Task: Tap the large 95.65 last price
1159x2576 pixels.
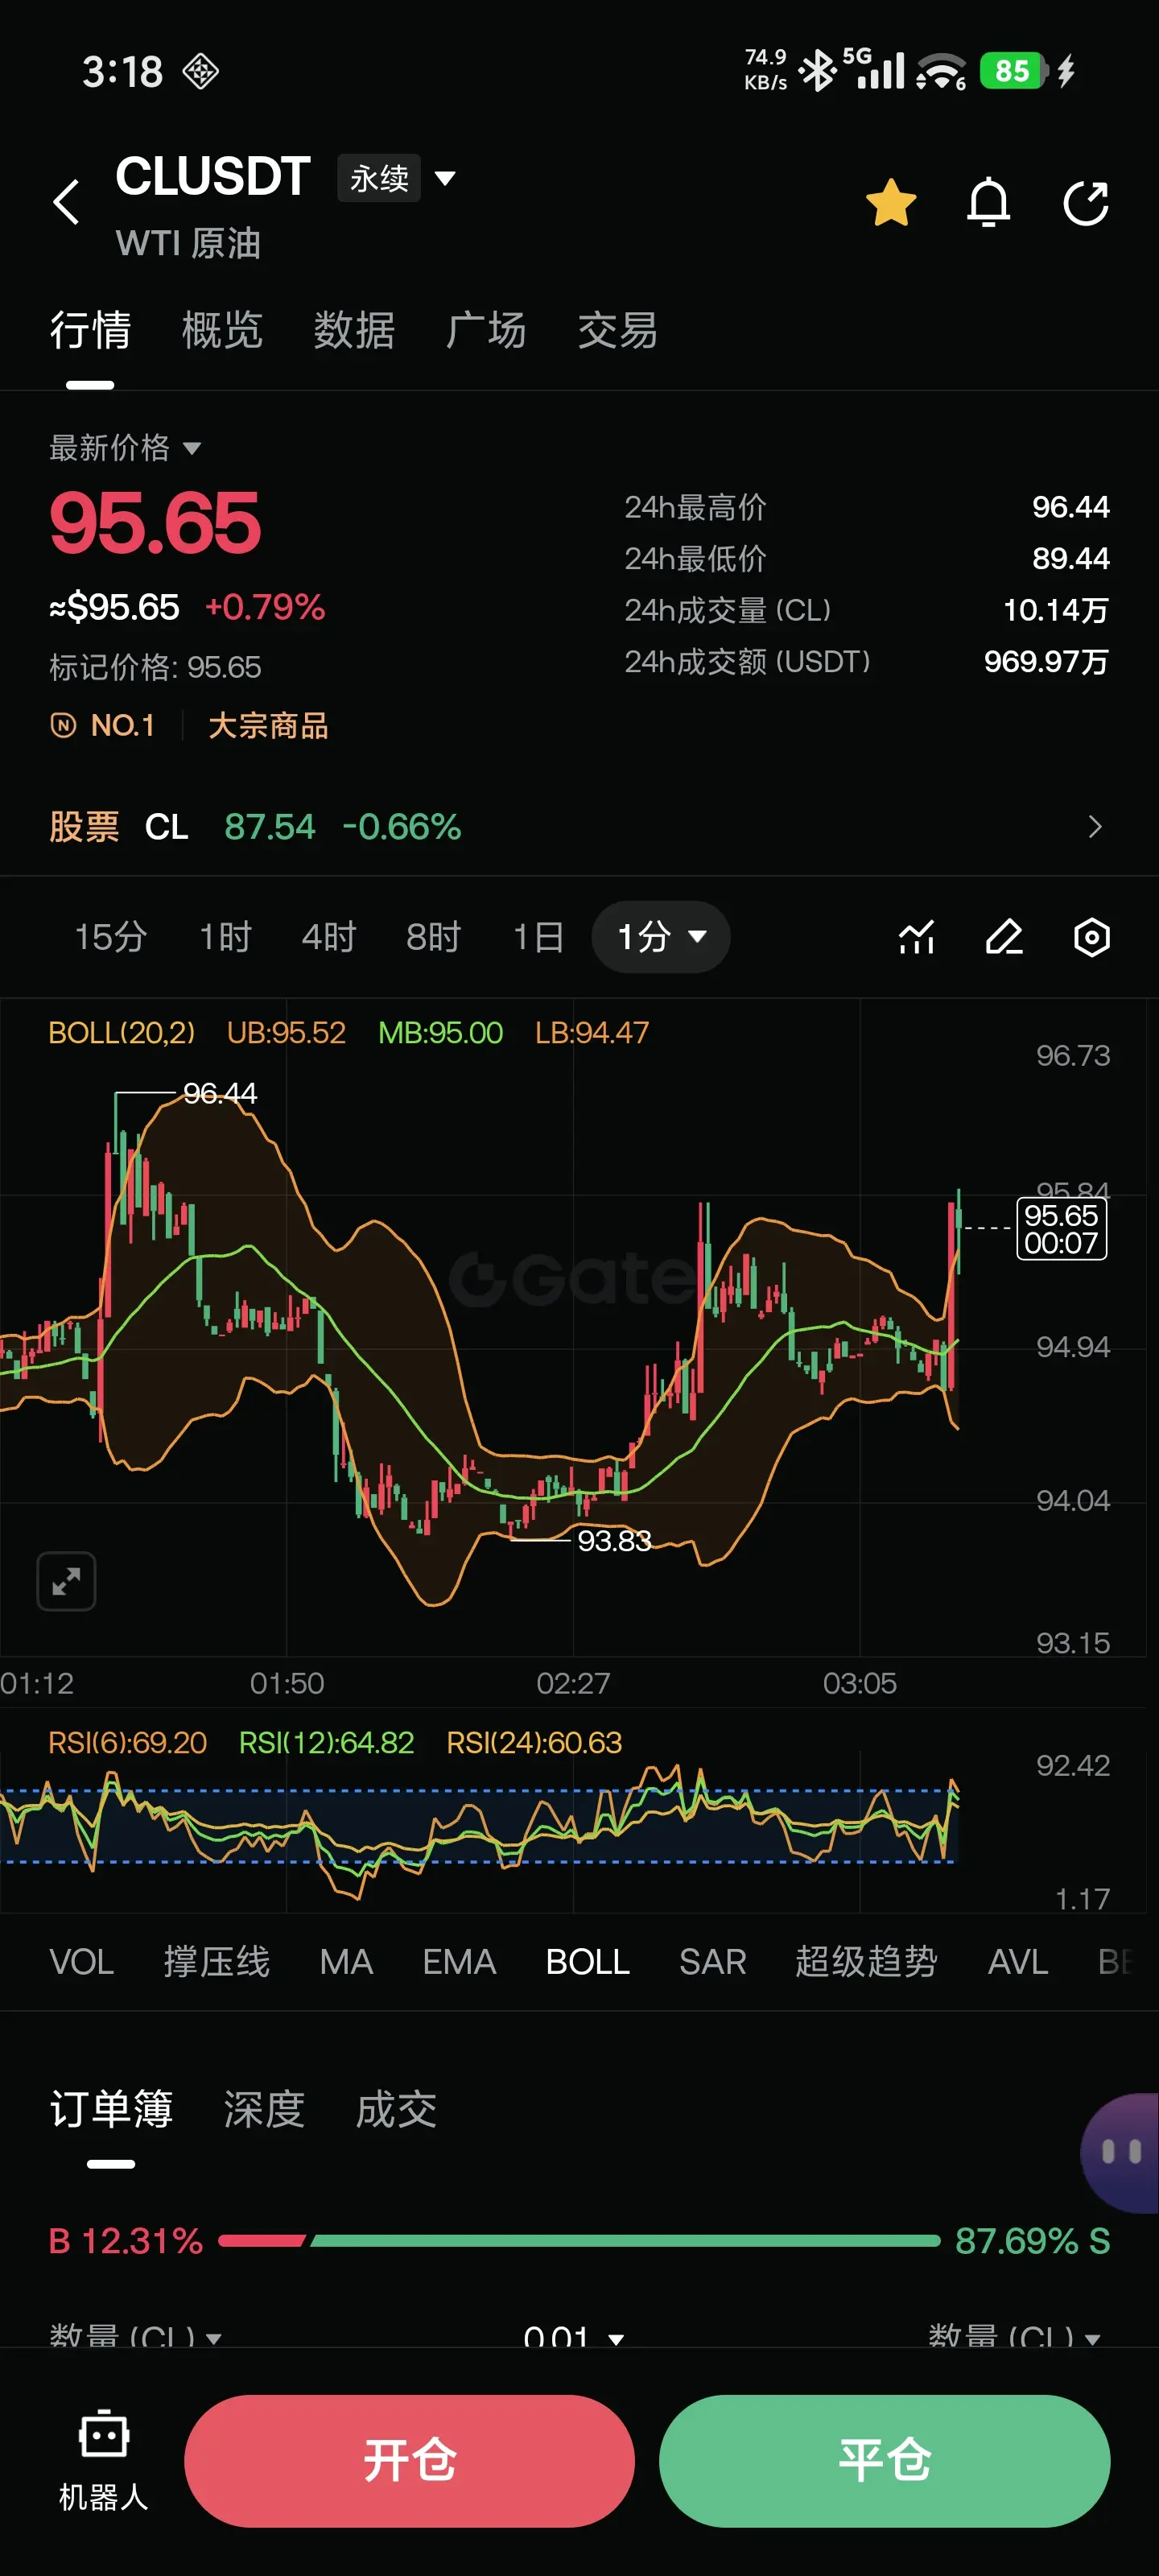Action: (x=155, y=523)
